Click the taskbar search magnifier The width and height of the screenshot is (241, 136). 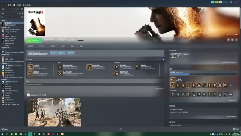[7, 134]
